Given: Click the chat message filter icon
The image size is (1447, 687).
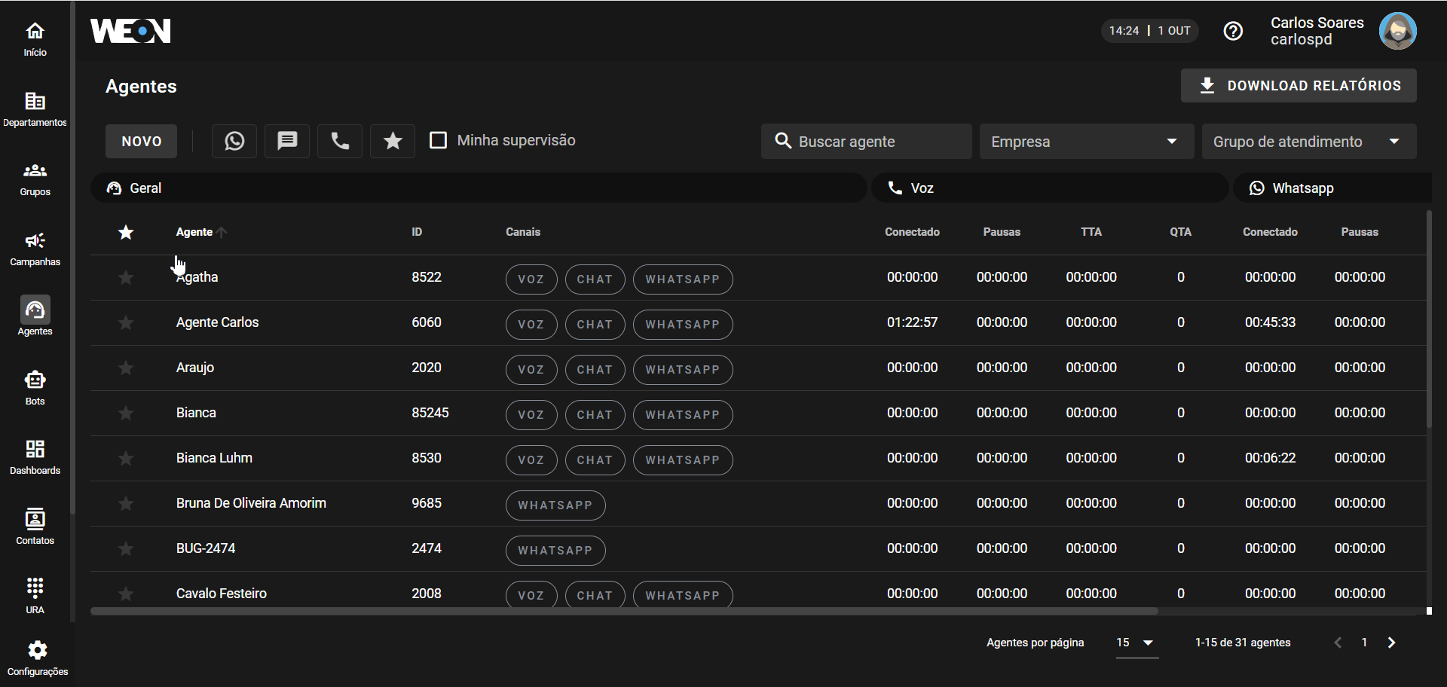Looking at the screenshot, I should tap(287, 141).
